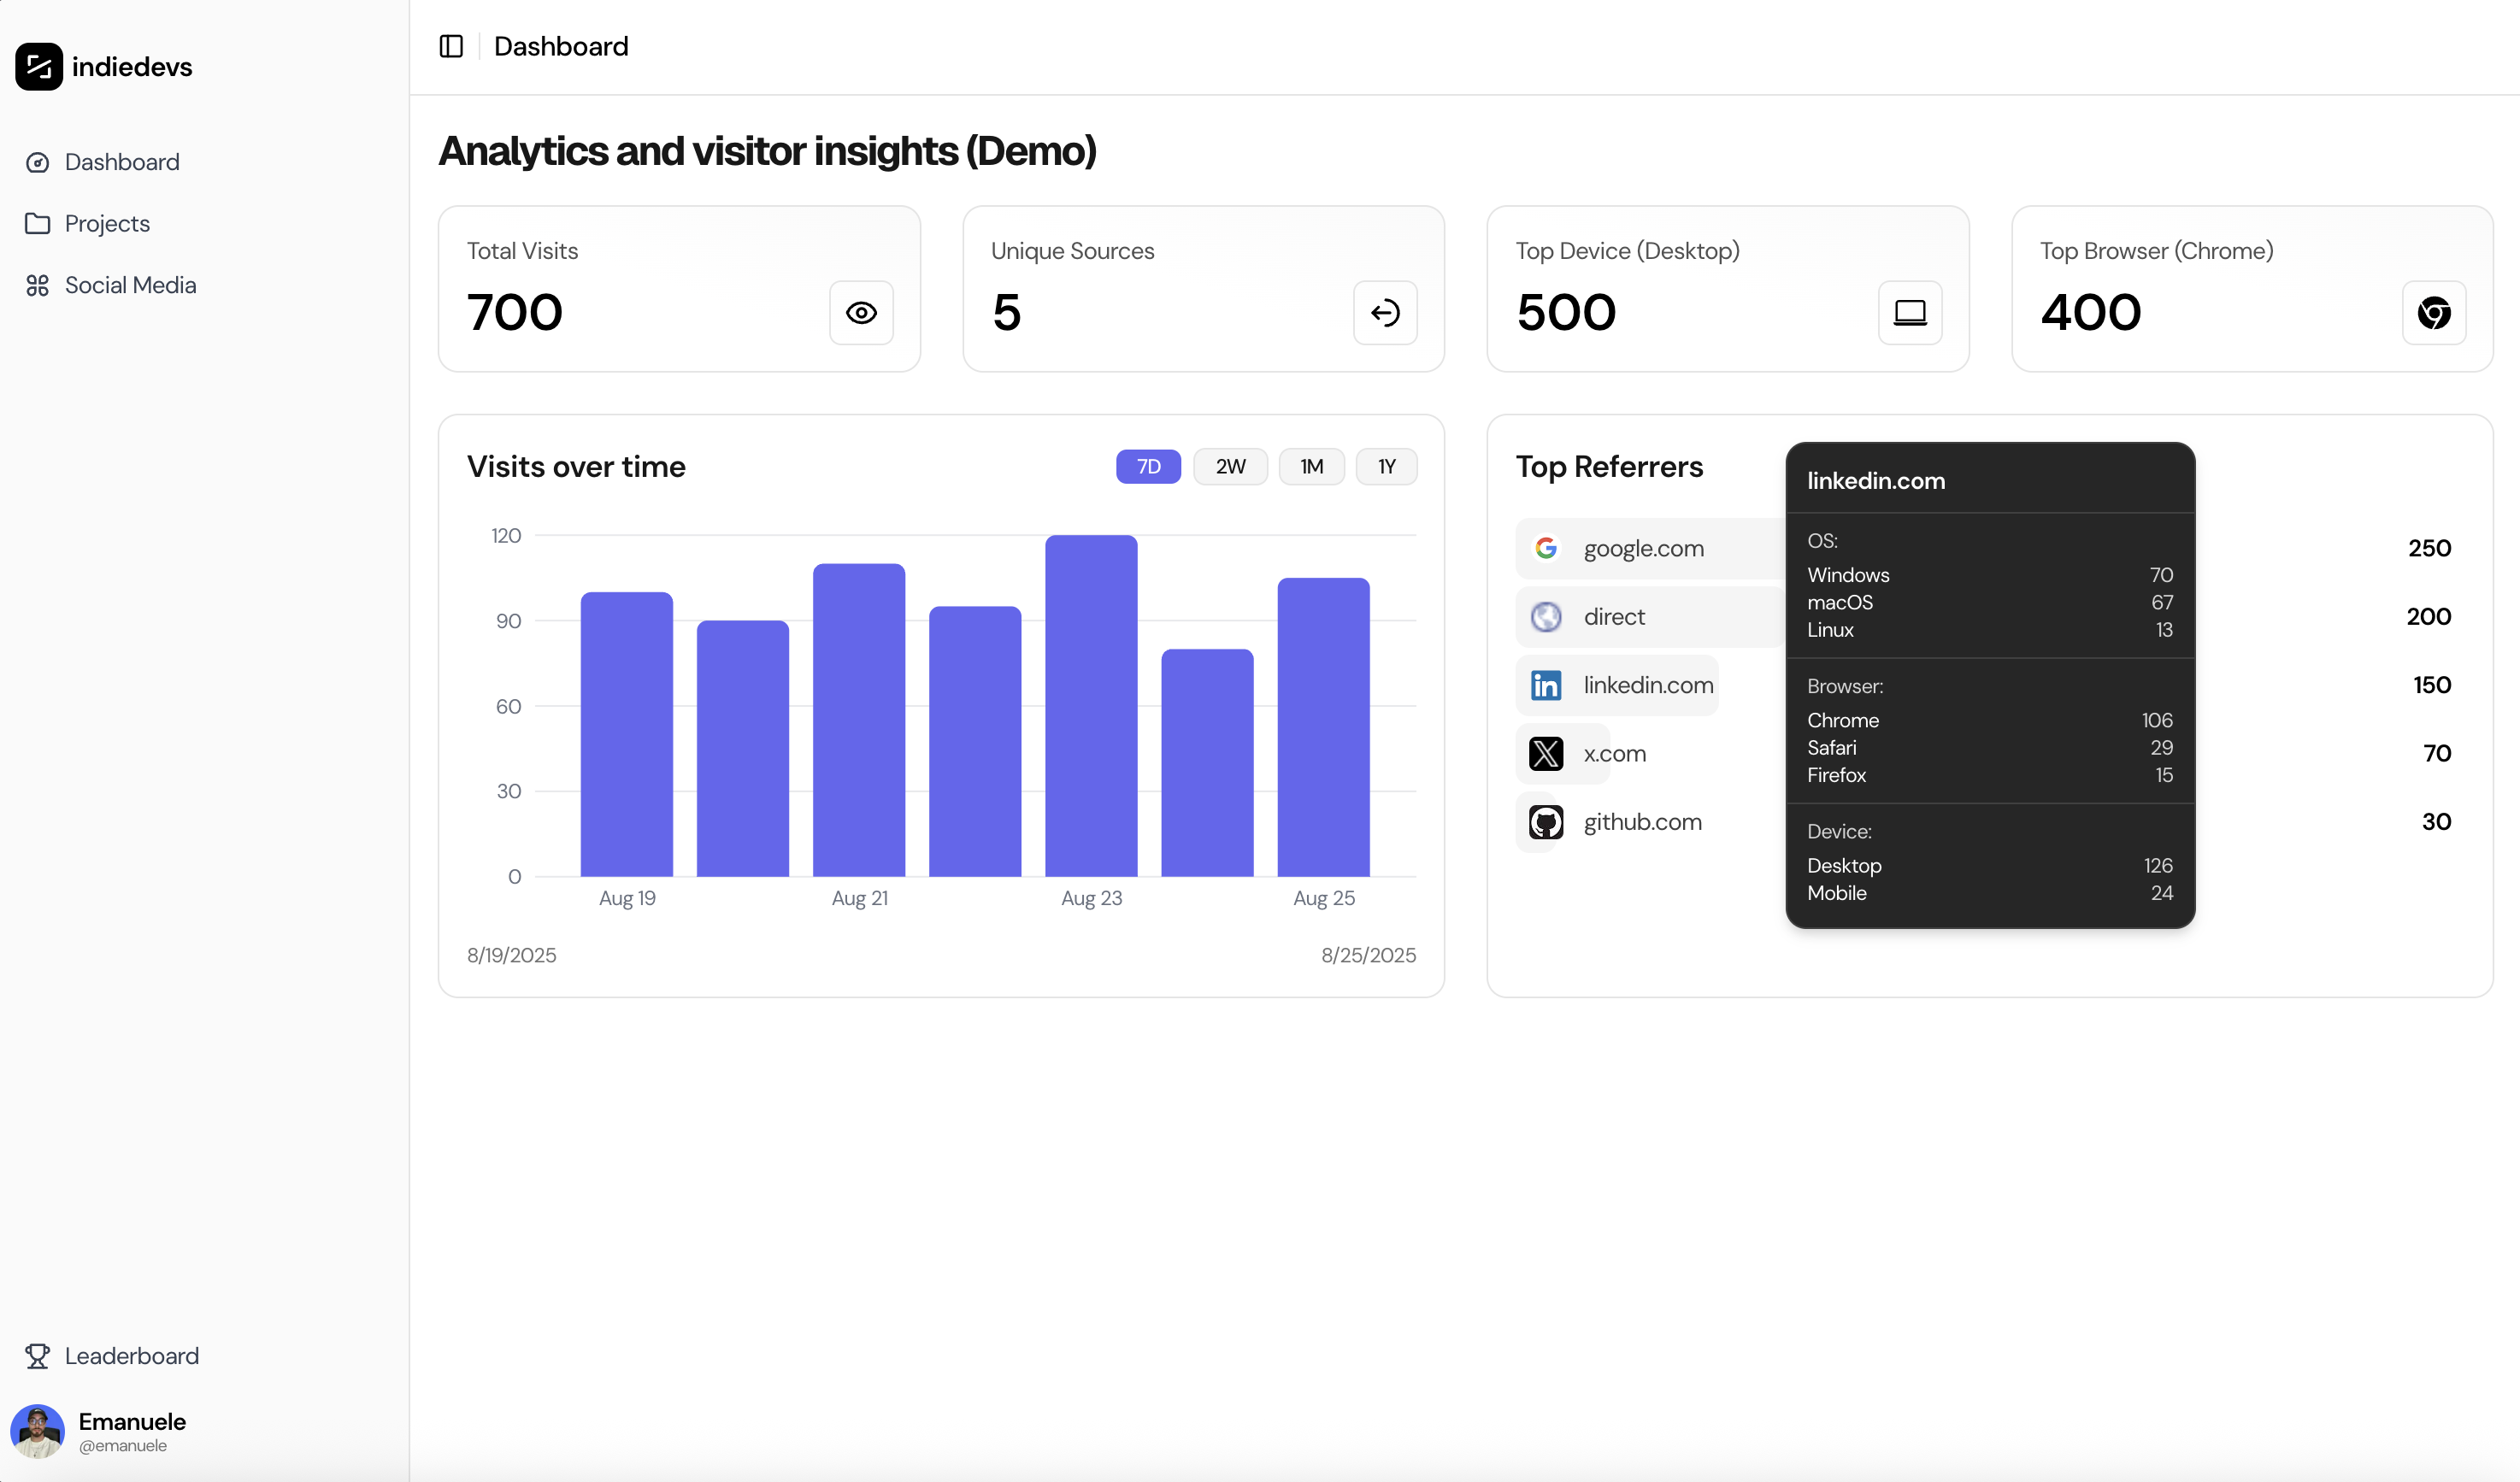Open Projects in the sidebar
Image resolution: width=2520 pixels, height=1482 pixels.
pos(107,223)
